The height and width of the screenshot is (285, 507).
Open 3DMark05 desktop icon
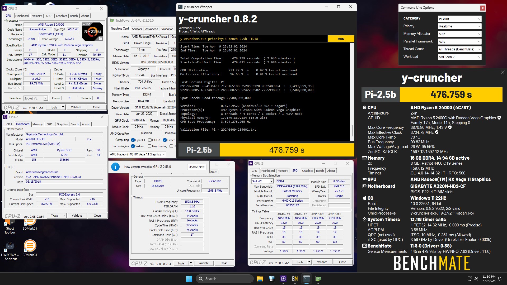click(x=30, y=224)
